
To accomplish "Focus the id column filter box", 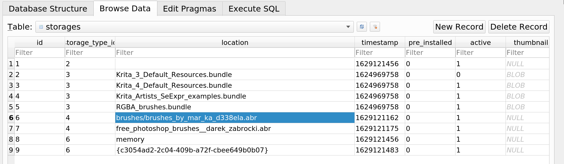I will click(40, 53).
